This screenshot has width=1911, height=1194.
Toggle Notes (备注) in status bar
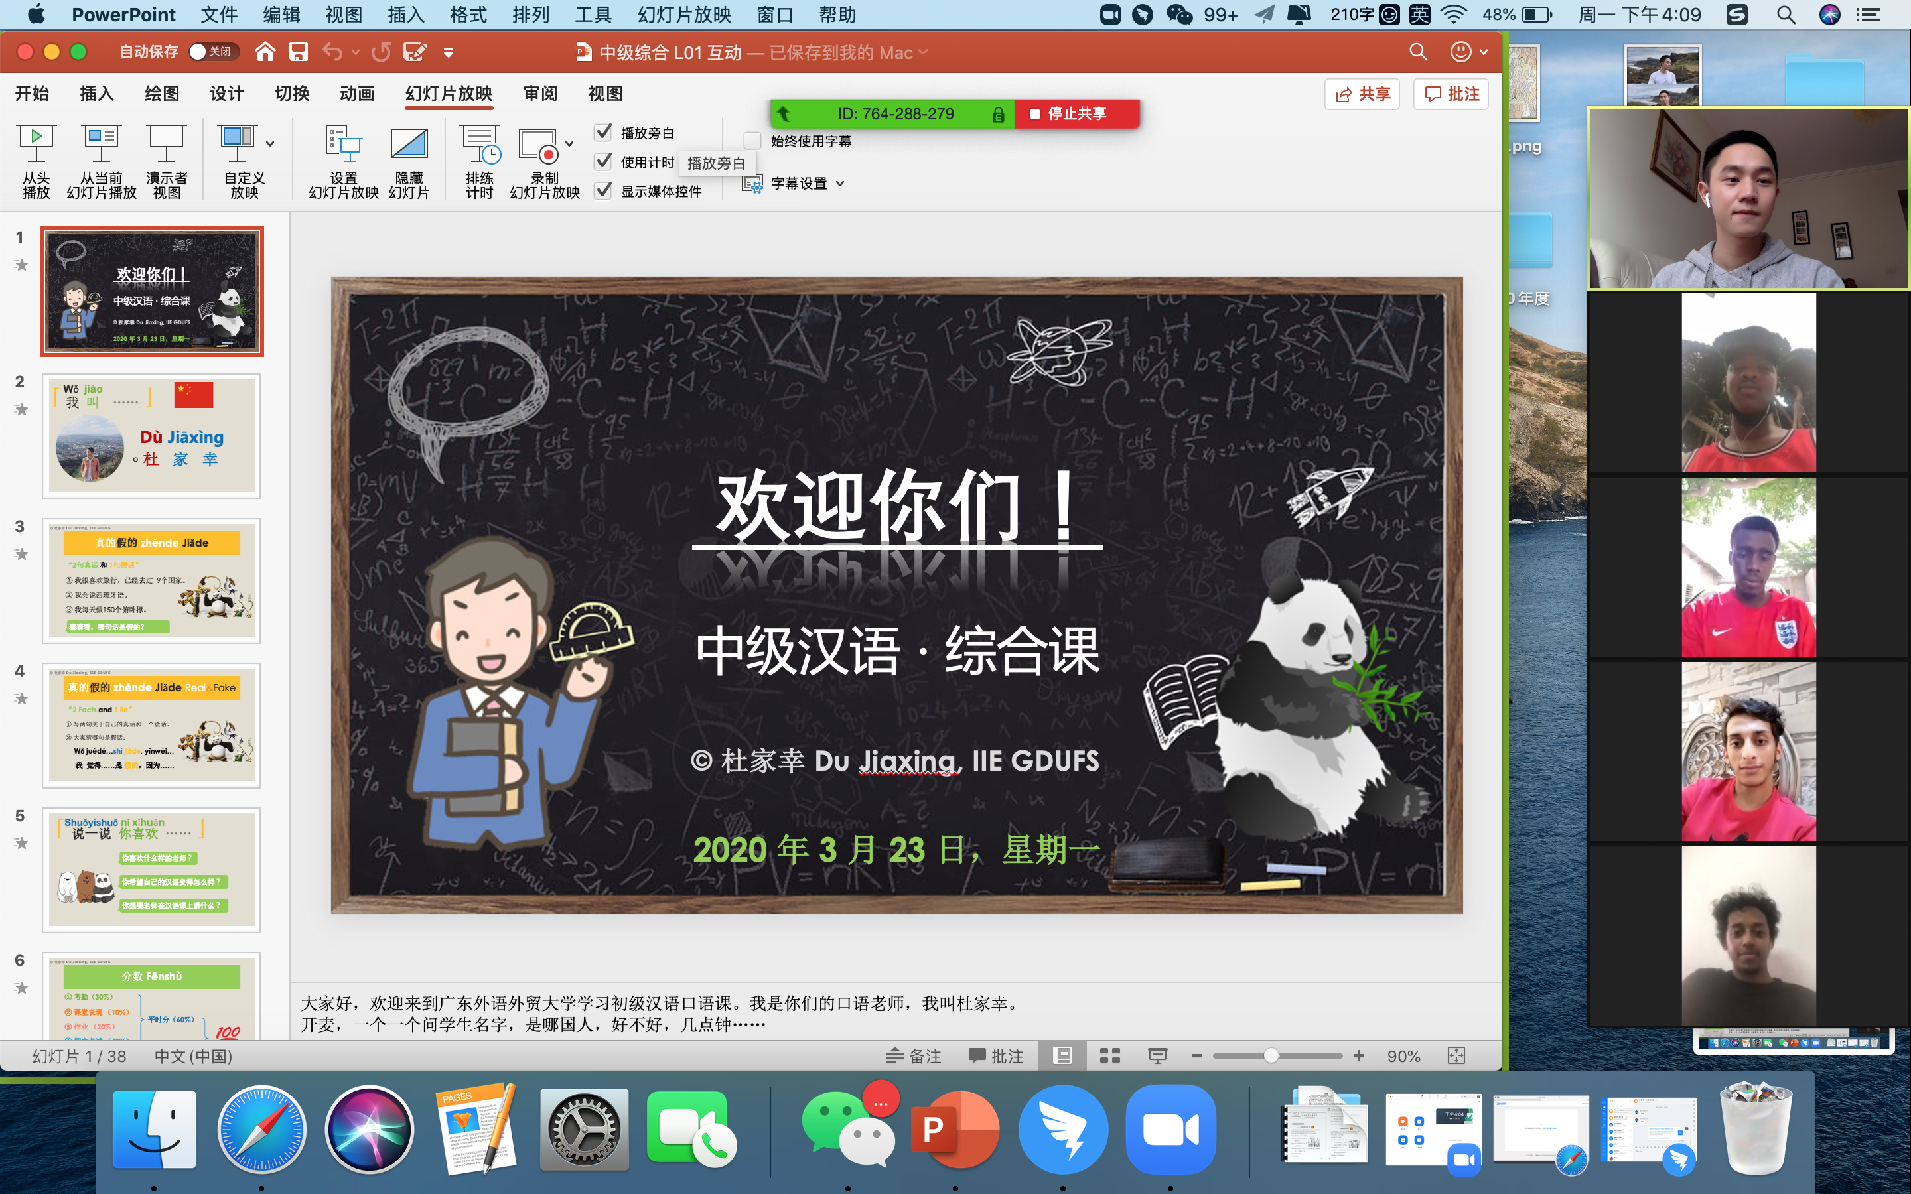(914, 1056)
